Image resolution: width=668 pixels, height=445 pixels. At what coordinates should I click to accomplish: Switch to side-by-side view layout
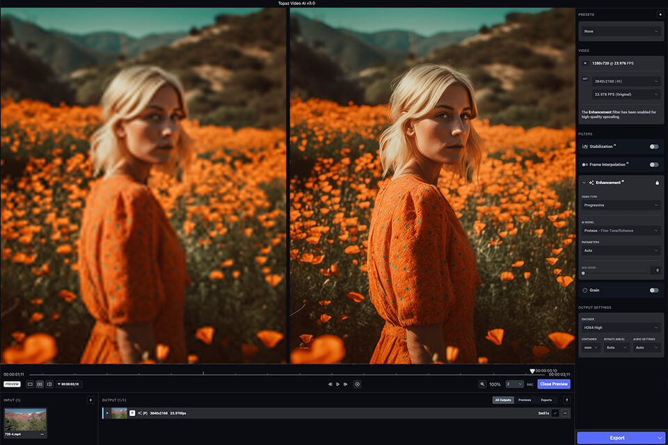pos(40,384)
